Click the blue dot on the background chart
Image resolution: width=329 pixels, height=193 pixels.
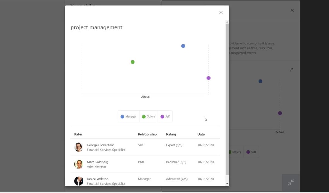point(260,81)
